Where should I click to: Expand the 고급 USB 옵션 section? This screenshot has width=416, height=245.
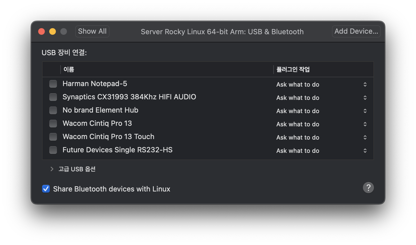(52, 169)
